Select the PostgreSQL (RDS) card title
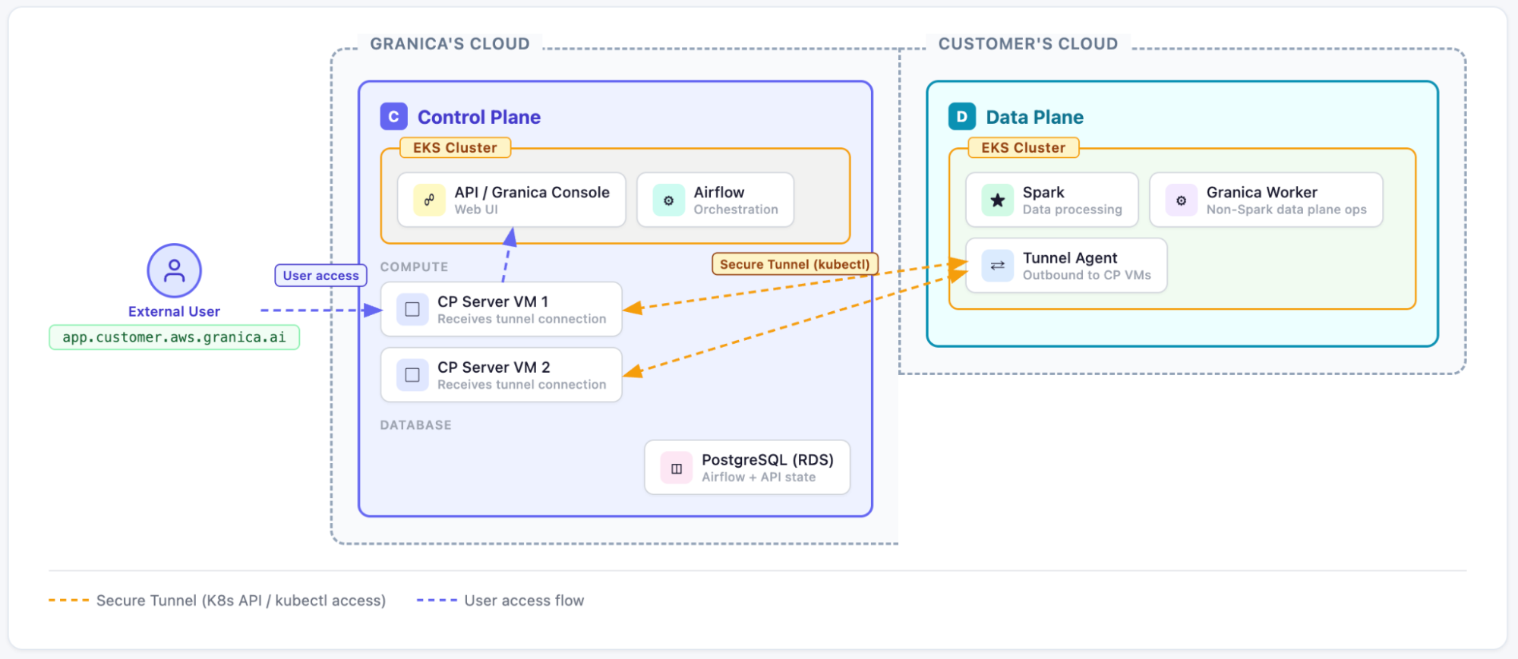1518x659 pixels. click(x=768, y=460)
